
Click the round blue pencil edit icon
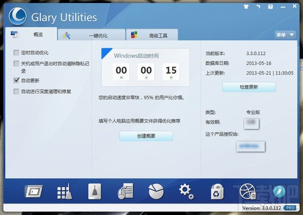coord(279,191)
